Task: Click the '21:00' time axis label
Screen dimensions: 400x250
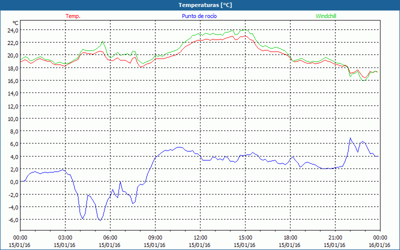Action: click(x=335, y=238)
